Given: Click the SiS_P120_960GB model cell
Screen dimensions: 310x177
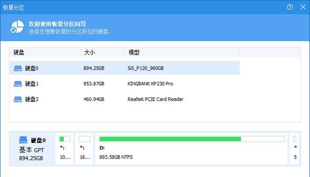Looking at the screenshot, I should [145, 68].
